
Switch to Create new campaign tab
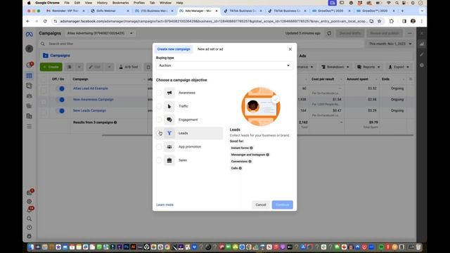click(174, 49)
